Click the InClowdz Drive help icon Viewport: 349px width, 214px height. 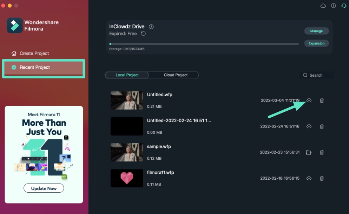[x=151, y=27]
